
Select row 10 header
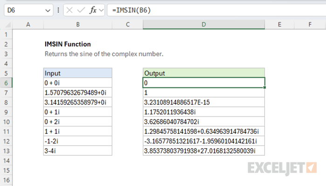(6, 122)
